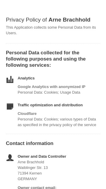106x189 pixels.
Task: Select the Analytics section heading
Action: point(26,78)
